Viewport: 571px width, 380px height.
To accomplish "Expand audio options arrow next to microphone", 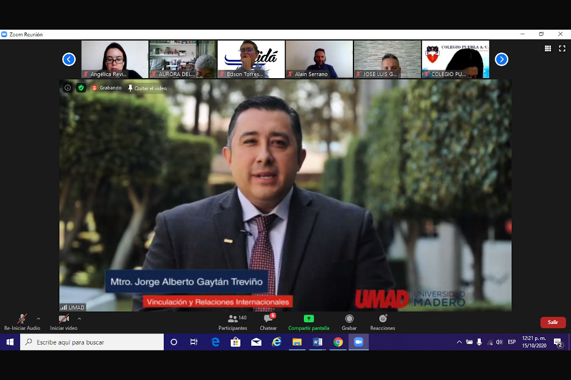I will click(38, 318).
